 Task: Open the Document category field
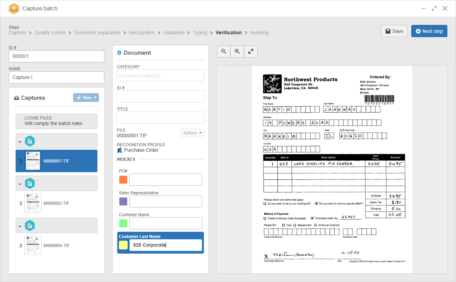pos(161,76)
